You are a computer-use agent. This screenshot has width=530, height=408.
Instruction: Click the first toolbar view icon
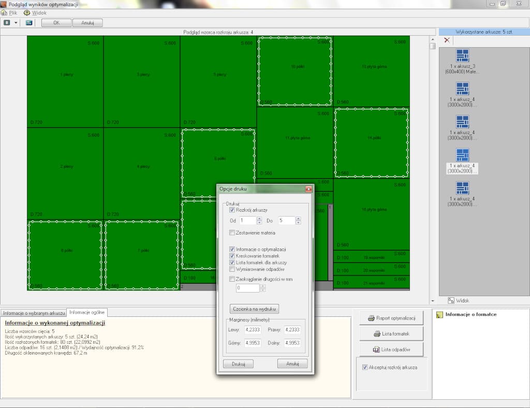tap(7, 23)
